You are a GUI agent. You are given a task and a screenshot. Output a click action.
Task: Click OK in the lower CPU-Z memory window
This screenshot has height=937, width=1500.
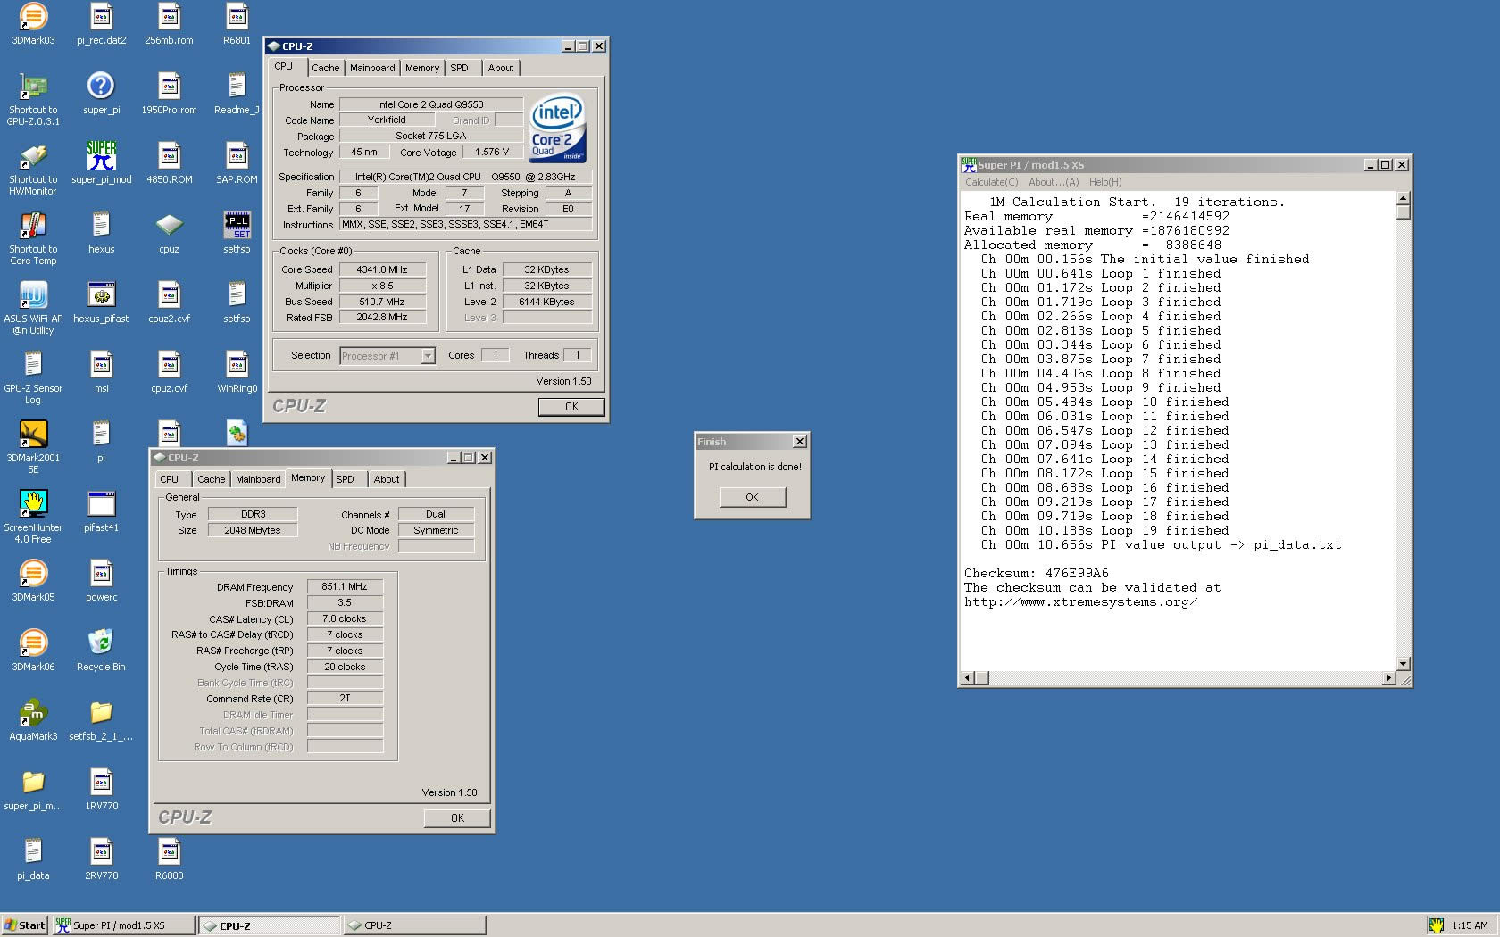457,817
